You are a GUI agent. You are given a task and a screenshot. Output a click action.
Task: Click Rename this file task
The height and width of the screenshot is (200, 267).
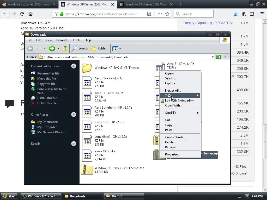pyautogui.click(x=48, y=73)
